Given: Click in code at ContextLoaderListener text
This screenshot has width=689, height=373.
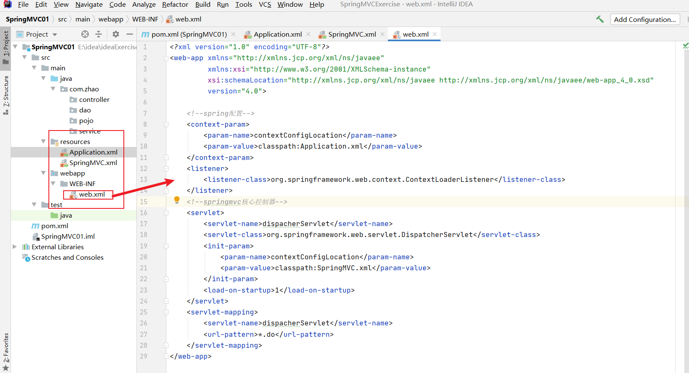Looking at the screenshot, I should point(449,180).
